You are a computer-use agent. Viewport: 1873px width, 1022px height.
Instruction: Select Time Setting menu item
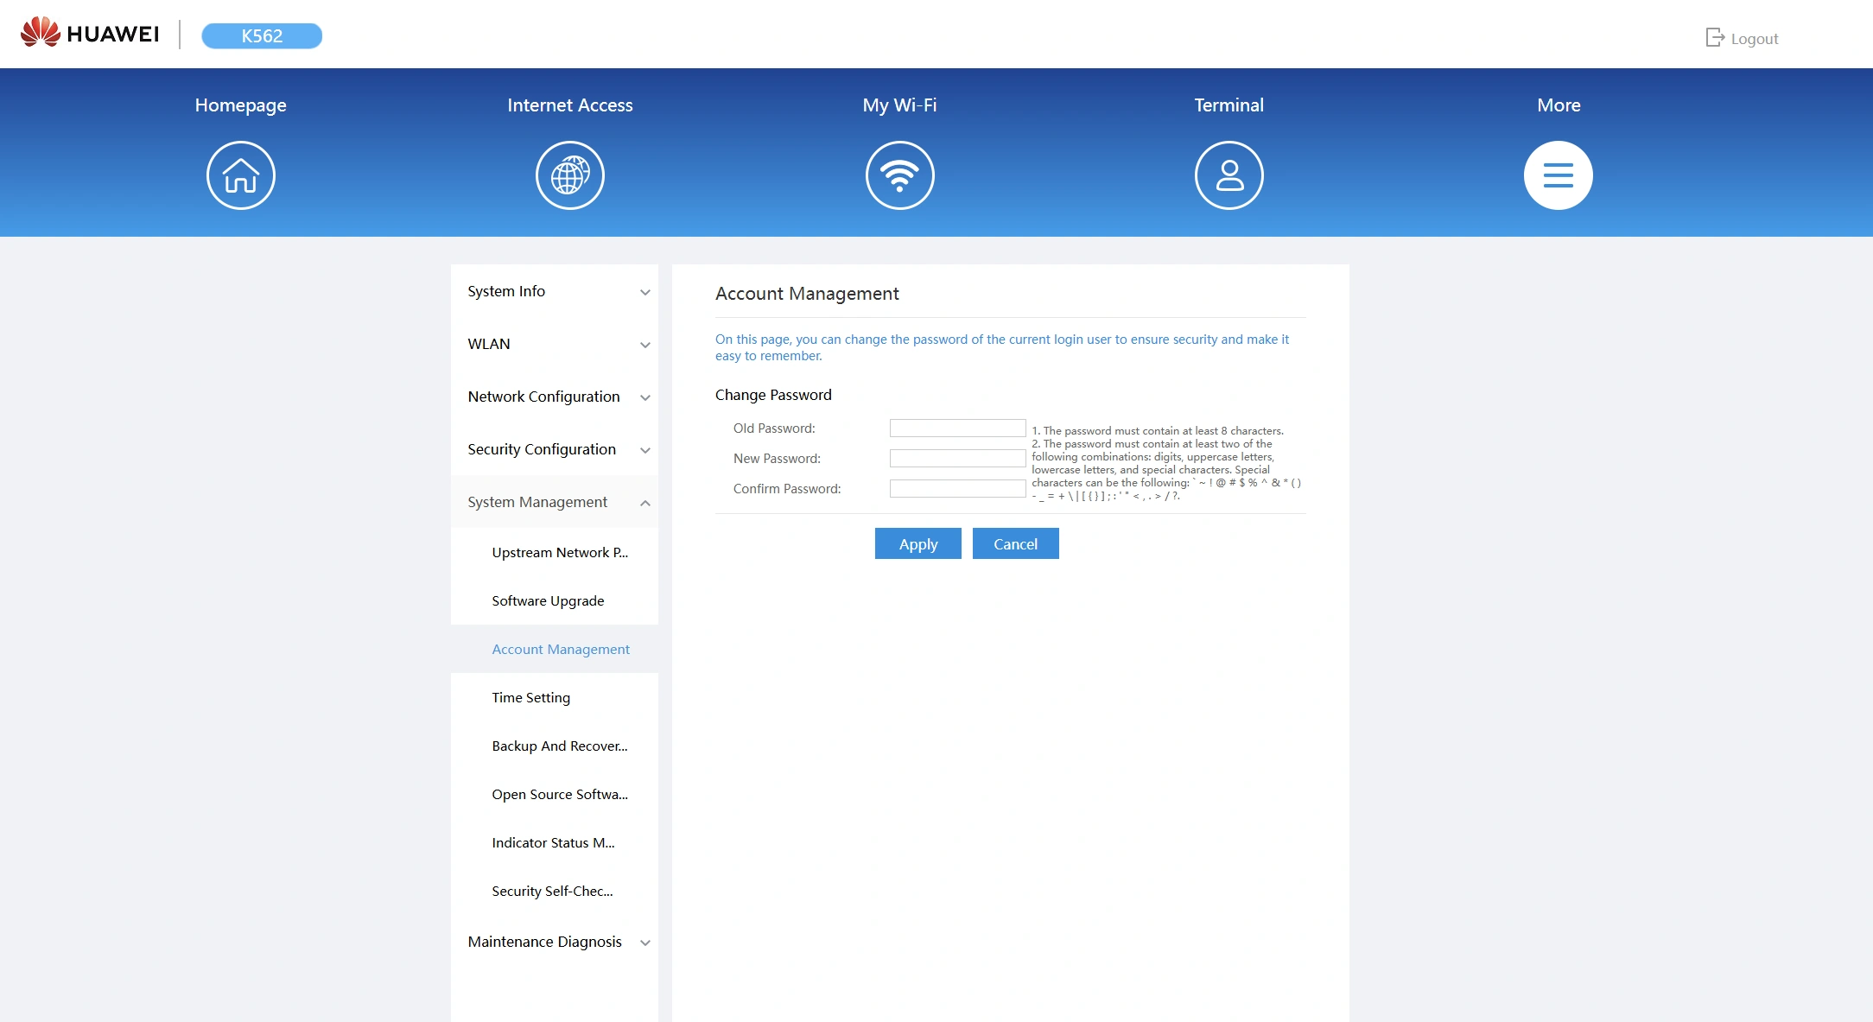tap(530, 697)
